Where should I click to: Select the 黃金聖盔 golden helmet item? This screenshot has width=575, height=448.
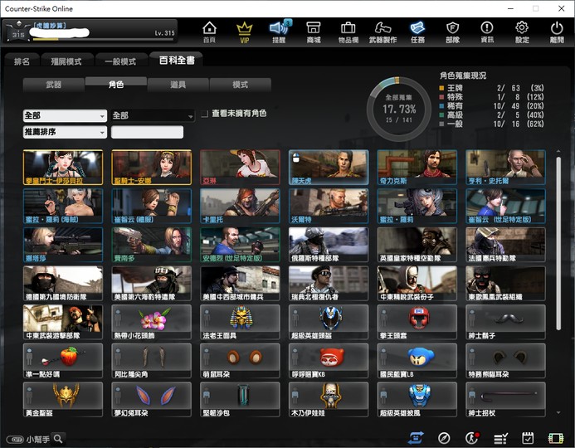click(x=63, y=399)
